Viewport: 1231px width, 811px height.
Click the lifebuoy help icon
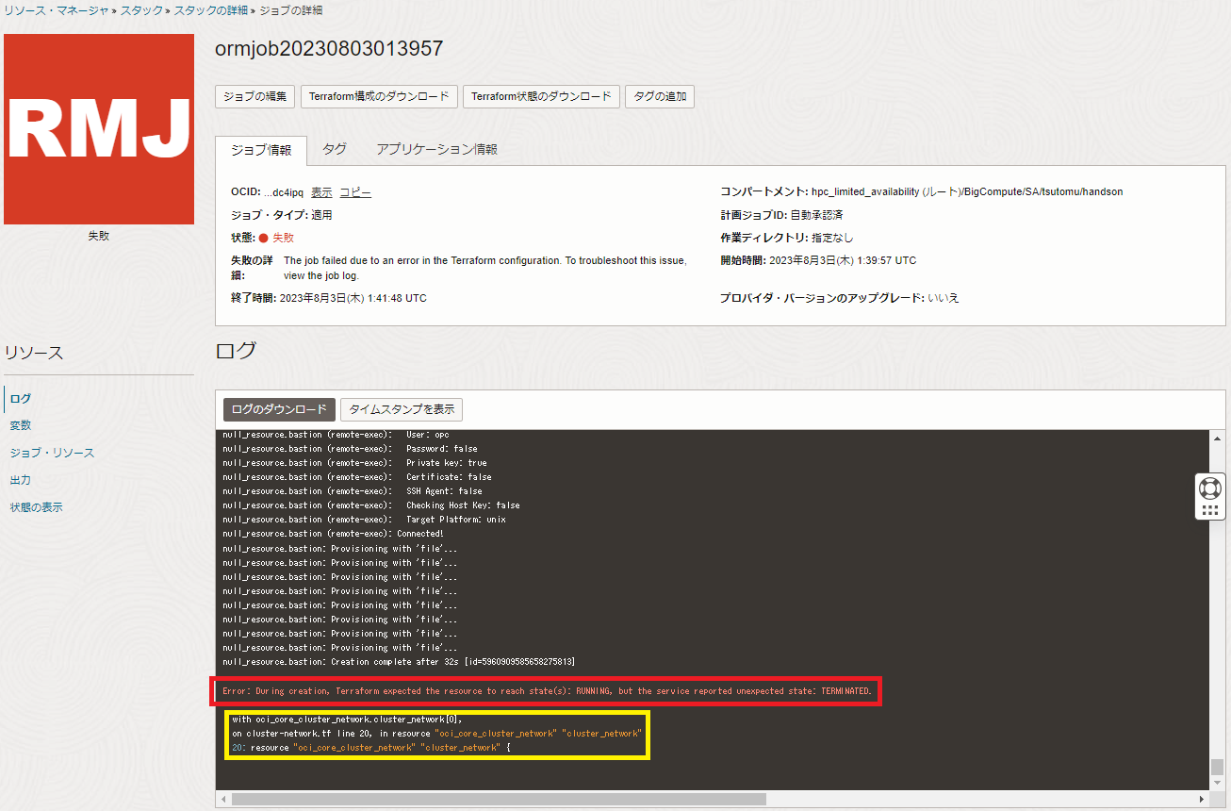[1209, 488]
